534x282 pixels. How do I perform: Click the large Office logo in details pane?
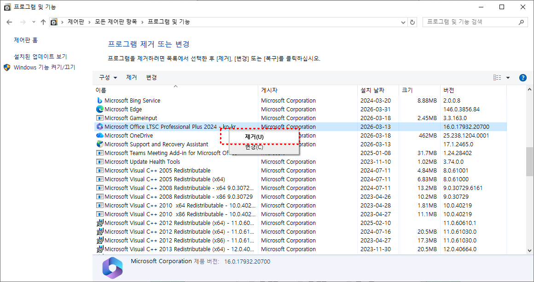click(113, 268)
